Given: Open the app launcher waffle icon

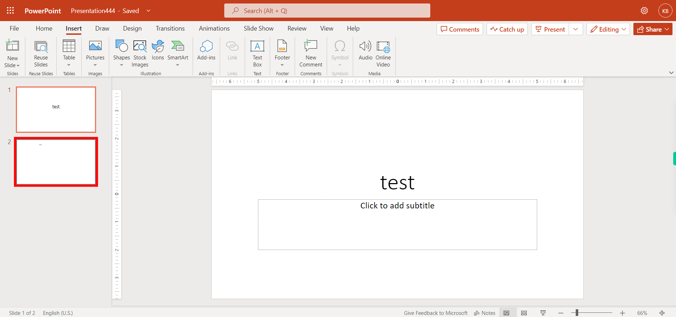Looking at the screenshot, I should pos(11,11).
